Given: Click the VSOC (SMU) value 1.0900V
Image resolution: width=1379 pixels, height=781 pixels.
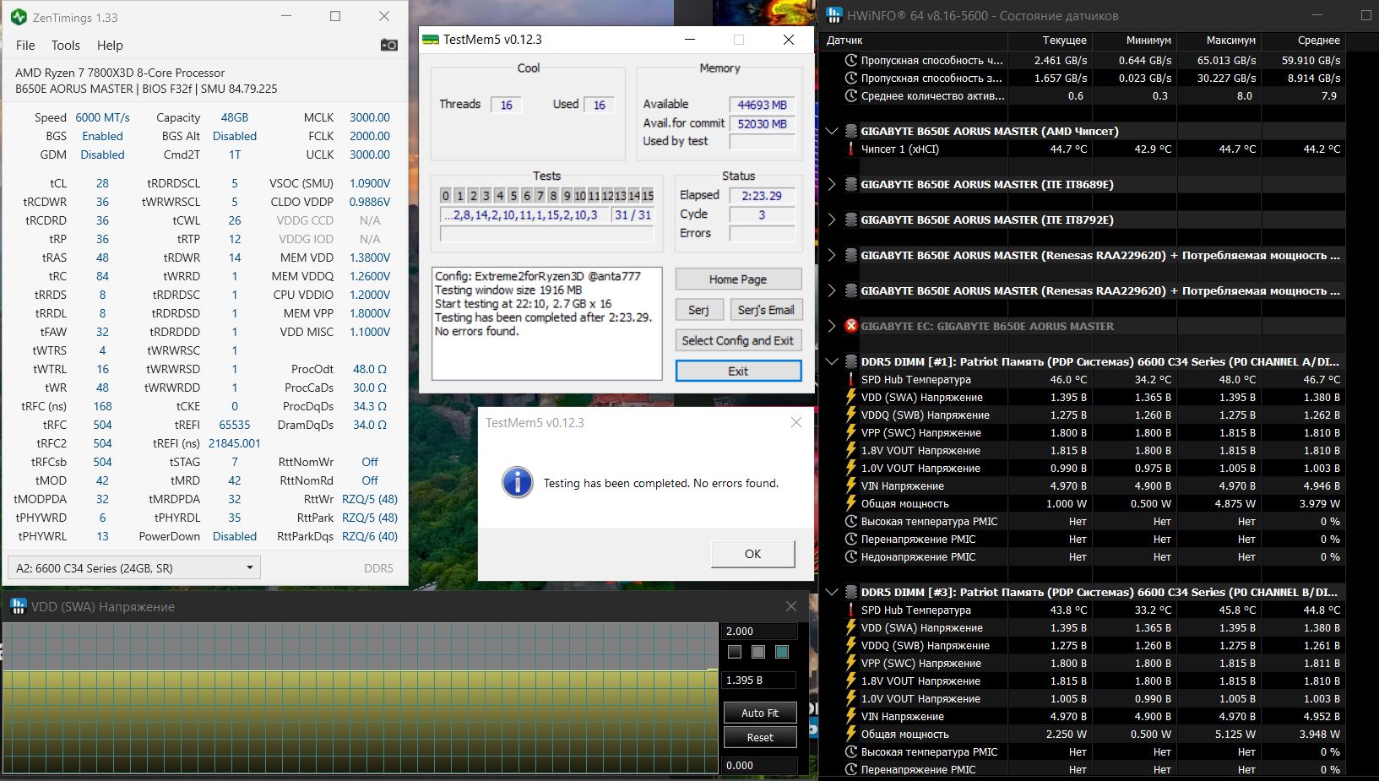Looking at the screenshot, I should point(370,183).
